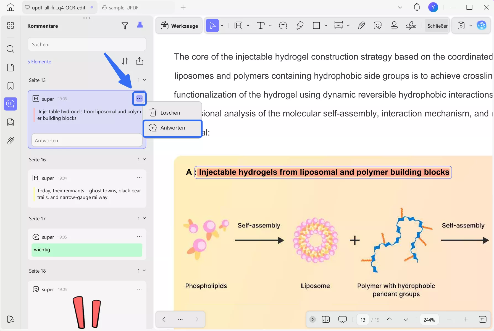
Task: Toggle the pin icon in the Kommentare panel
Action: [140, 26]
